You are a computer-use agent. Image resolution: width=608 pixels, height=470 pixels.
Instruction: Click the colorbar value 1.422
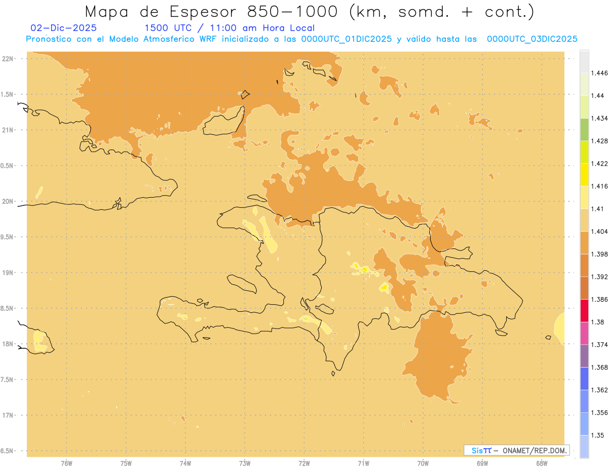click(599, 163)
